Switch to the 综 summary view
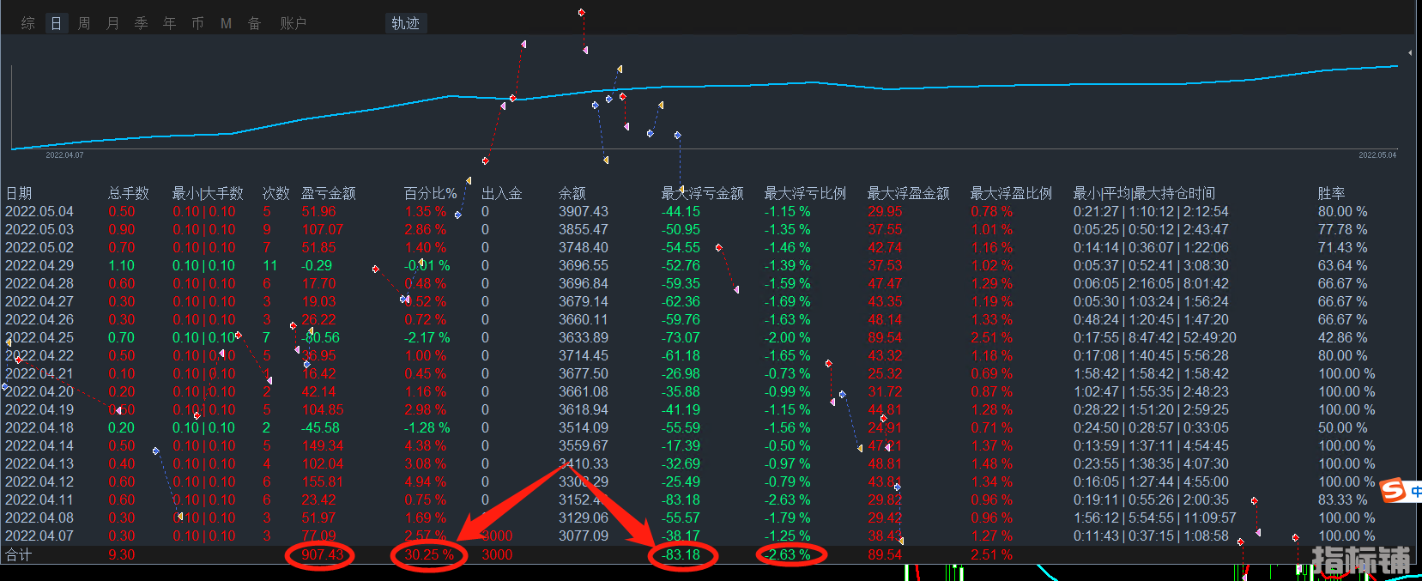The height and width of the screenshot is (581, 1422). (28, 23)
